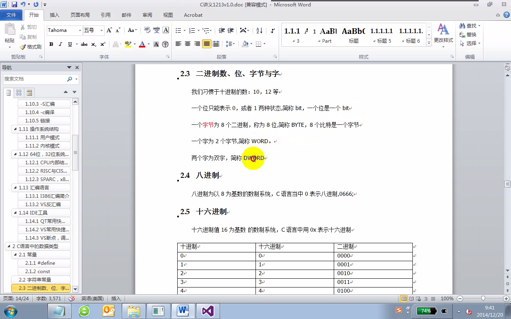Click the borders icon
The width and height of the screenshot is (511, 319).
[x=259, y=44]
